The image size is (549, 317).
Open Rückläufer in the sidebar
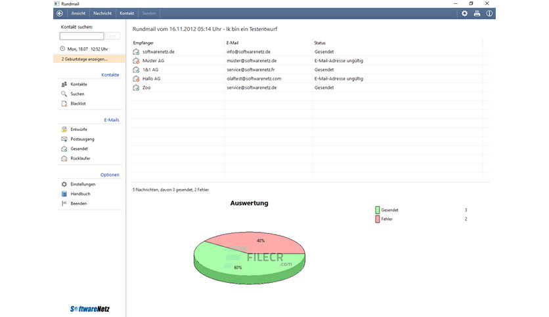(81, 158)
